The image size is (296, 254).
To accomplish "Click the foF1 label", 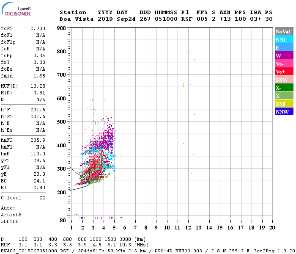I will pyautogui.click(x=7, y=35).
